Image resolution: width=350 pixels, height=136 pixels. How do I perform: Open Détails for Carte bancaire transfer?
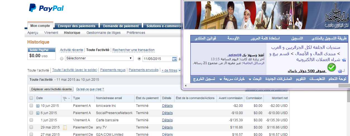(x=167, y=120)
